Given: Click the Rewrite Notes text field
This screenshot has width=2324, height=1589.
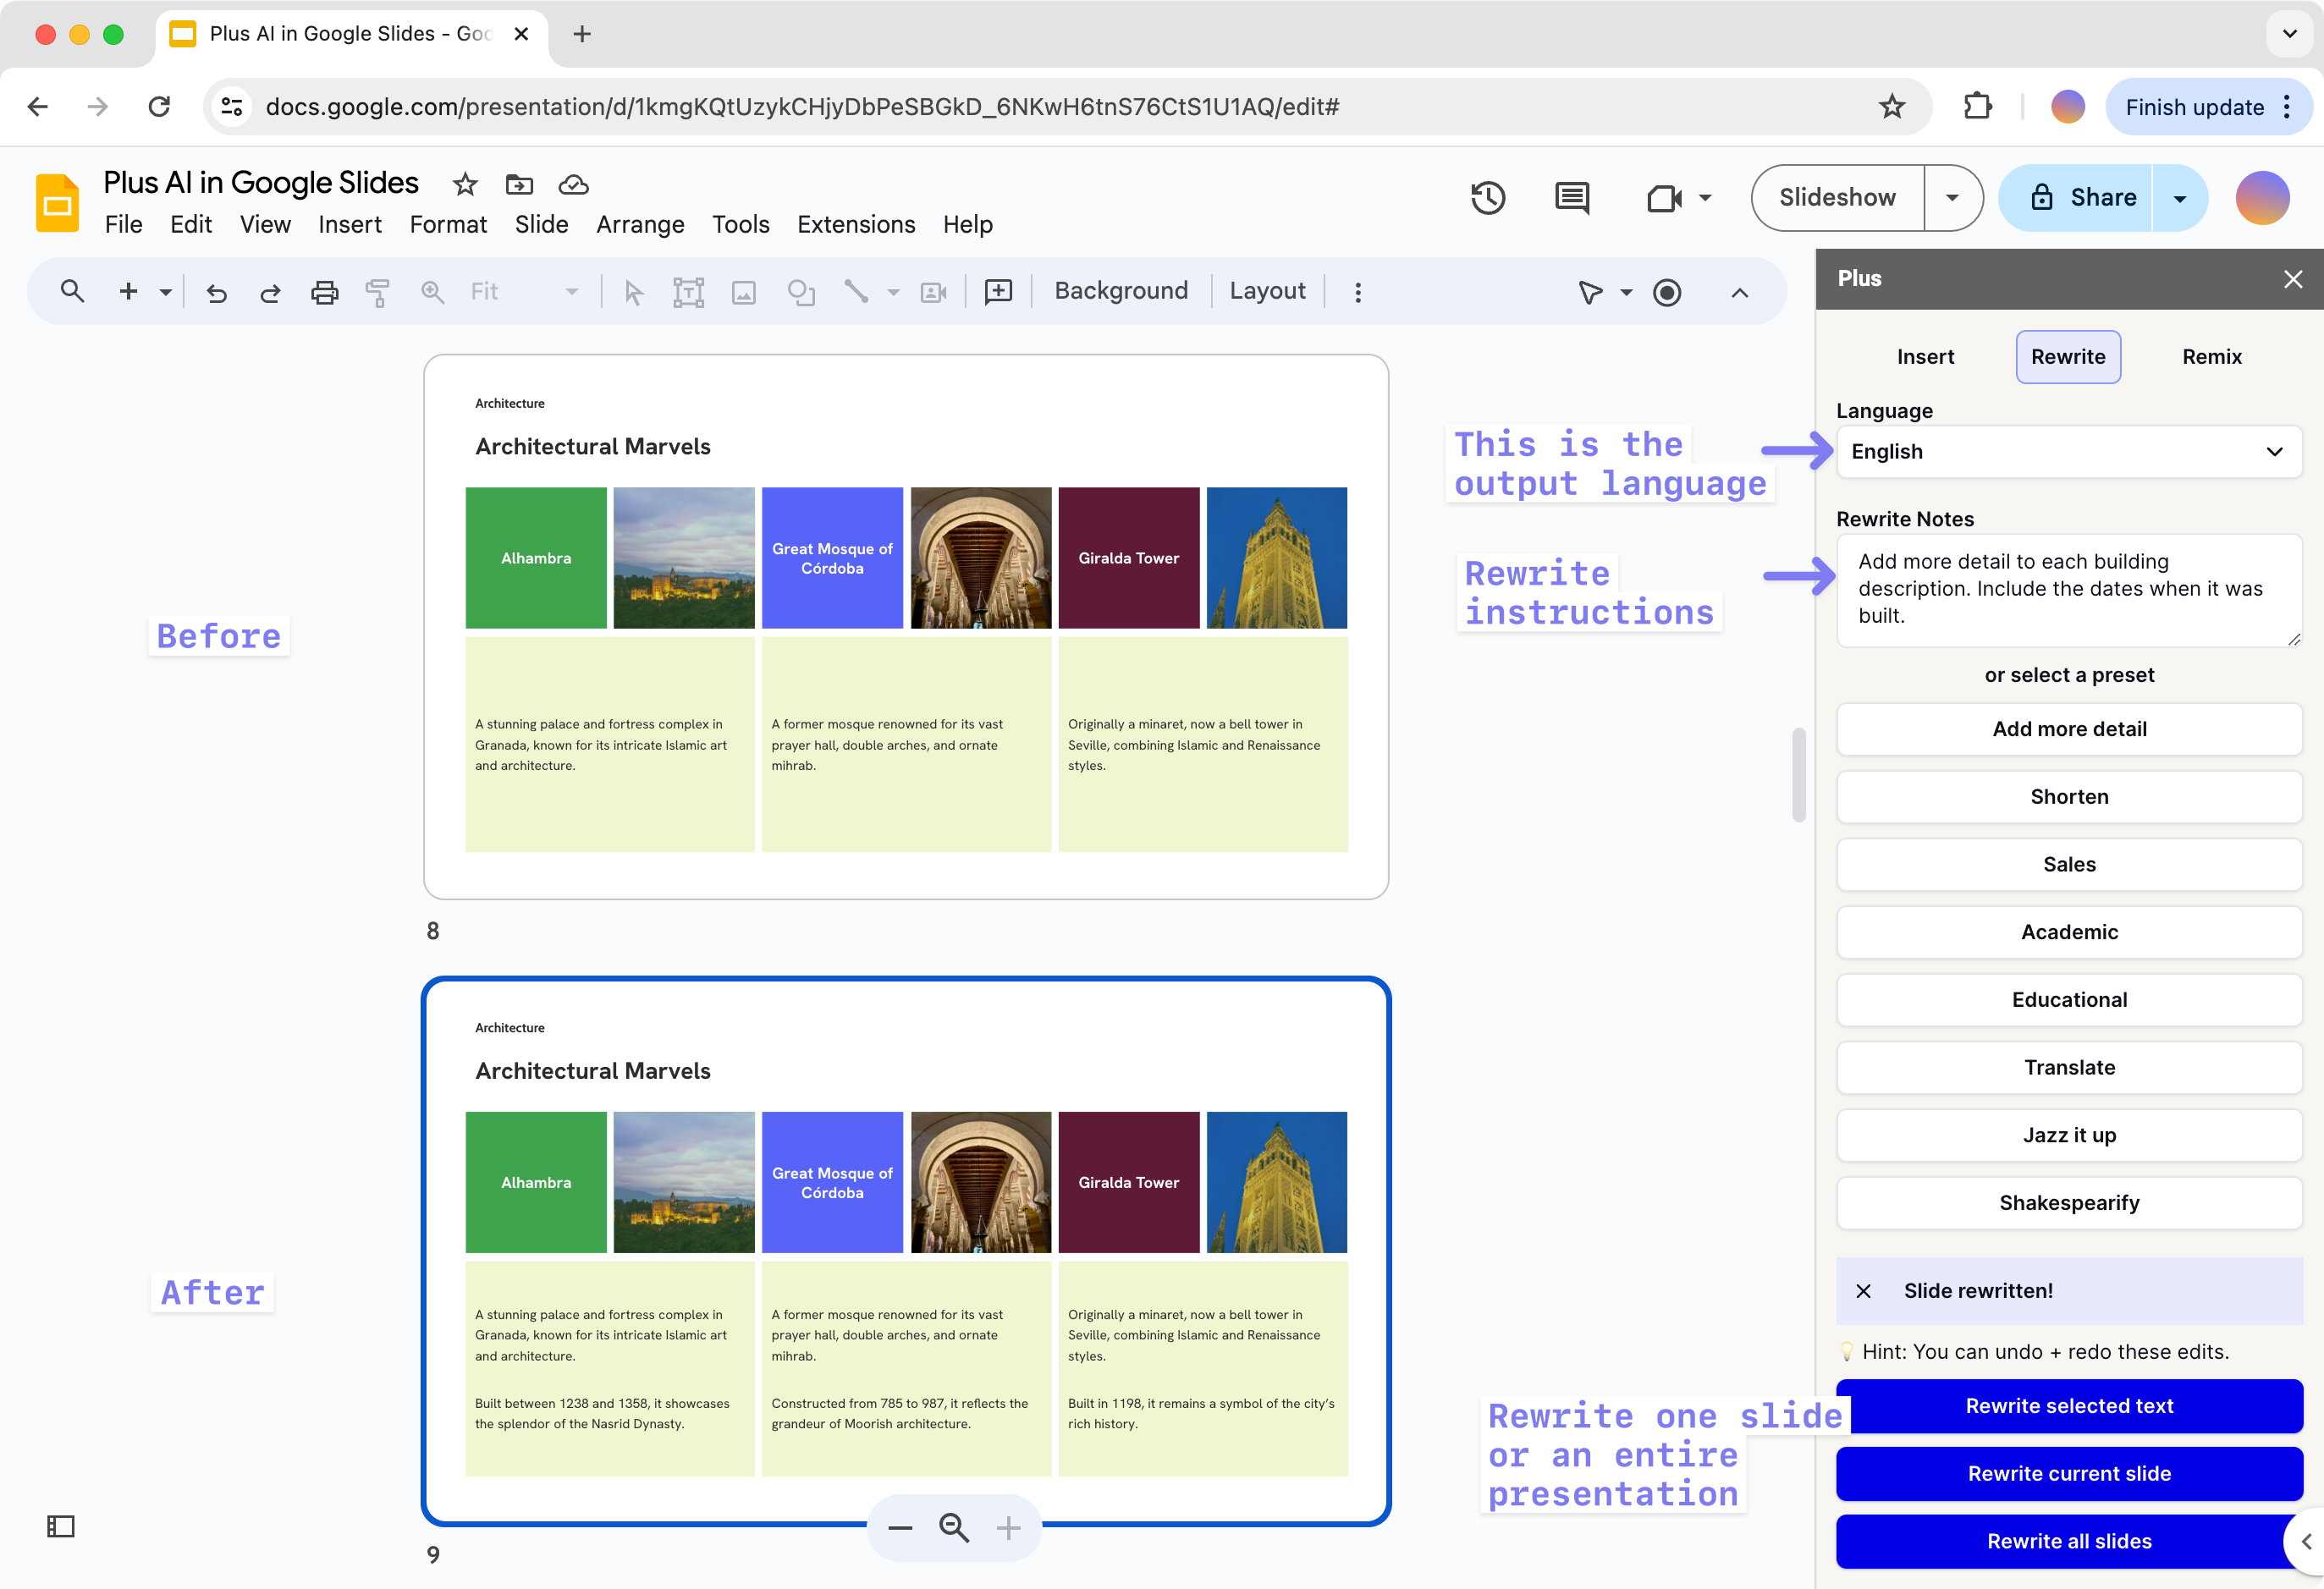Looking at the screenshot, I should point(2068,589).
